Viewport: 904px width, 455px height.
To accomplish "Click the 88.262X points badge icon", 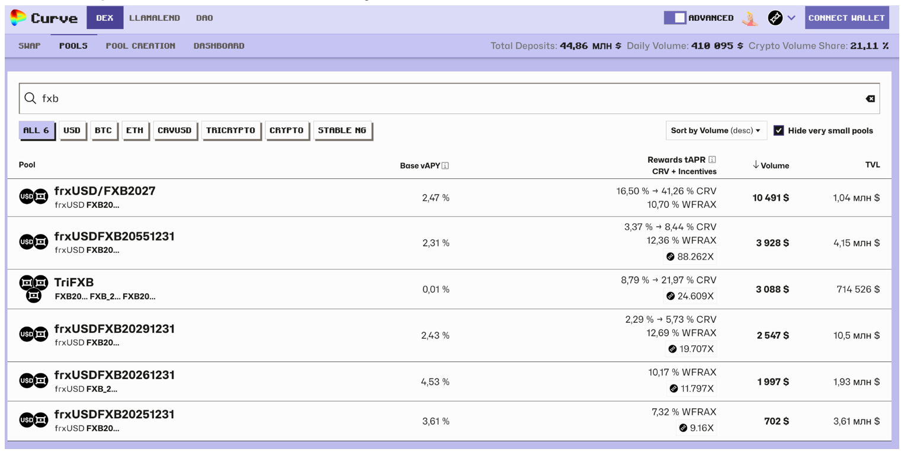I will coord(671,257).
